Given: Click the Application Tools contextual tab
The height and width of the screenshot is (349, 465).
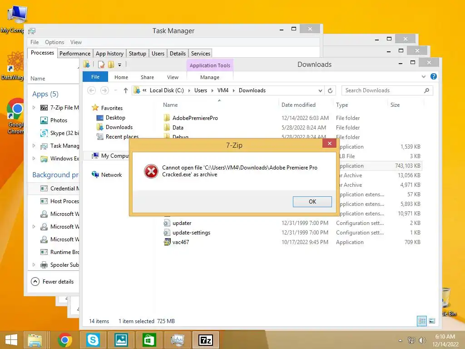Looking at the screenshot, I should [210, 65].
